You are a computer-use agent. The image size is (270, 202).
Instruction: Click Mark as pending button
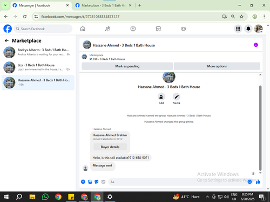click(x=127, y=66)
